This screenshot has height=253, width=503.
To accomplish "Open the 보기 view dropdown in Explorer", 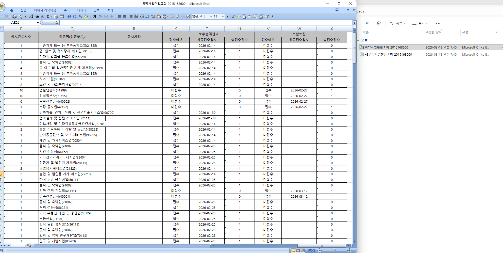I will coord(420,23).
